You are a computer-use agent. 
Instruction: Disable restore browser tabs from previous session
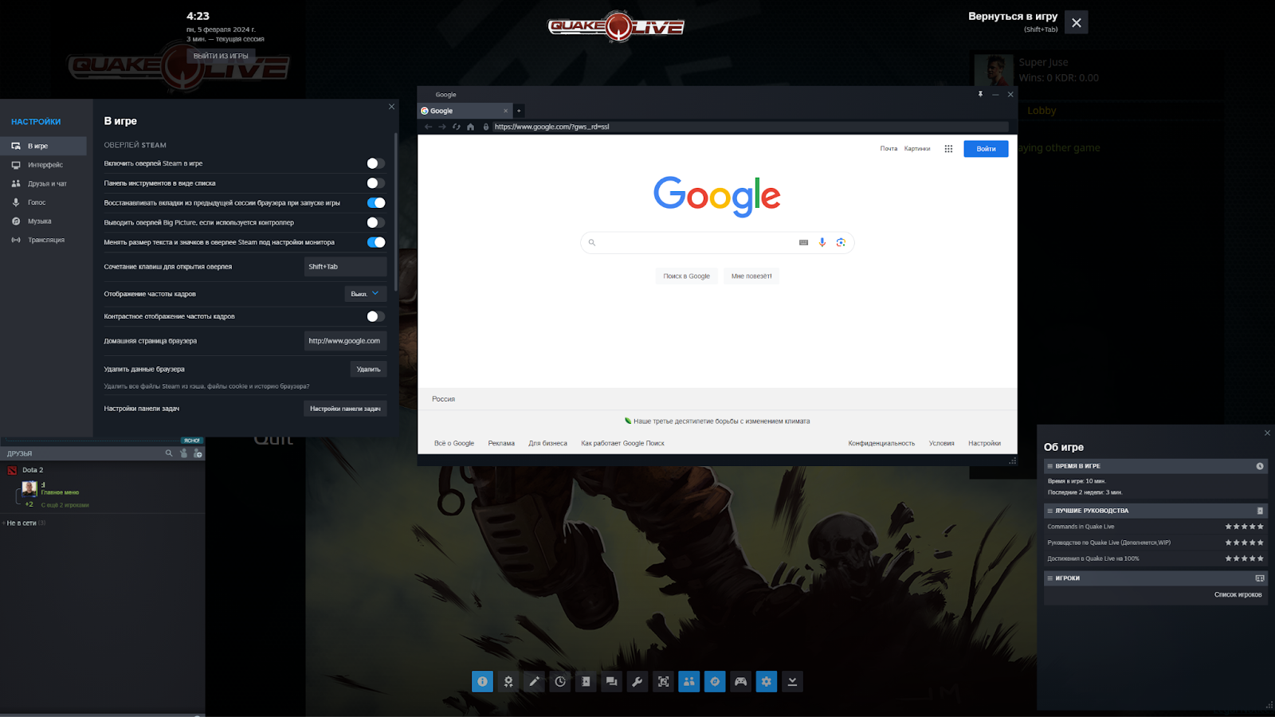point(375,203)
